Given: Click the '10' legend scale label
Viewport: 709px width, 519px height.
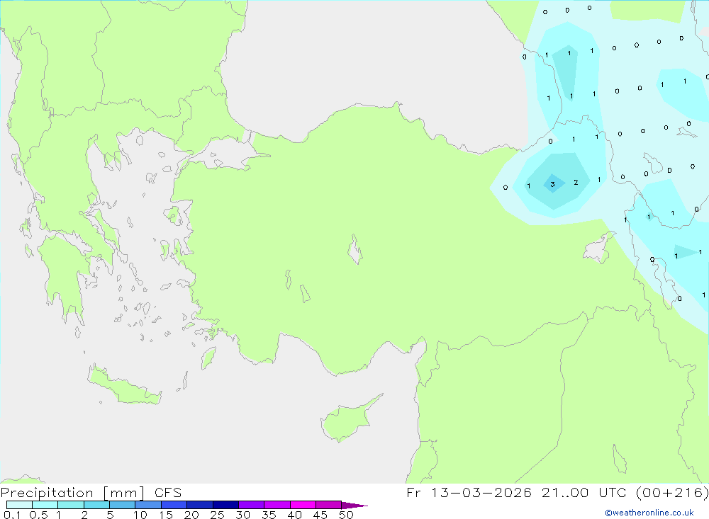Looking at the screenshot, I should point(140,515).
